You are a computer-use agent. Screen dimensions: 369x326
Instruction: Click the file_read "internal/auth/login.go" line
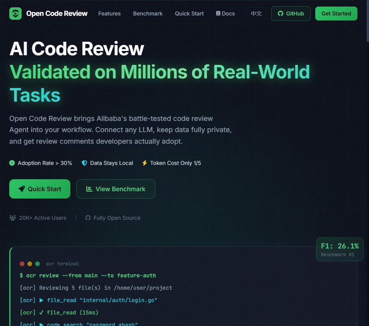[x=88, y=300]
